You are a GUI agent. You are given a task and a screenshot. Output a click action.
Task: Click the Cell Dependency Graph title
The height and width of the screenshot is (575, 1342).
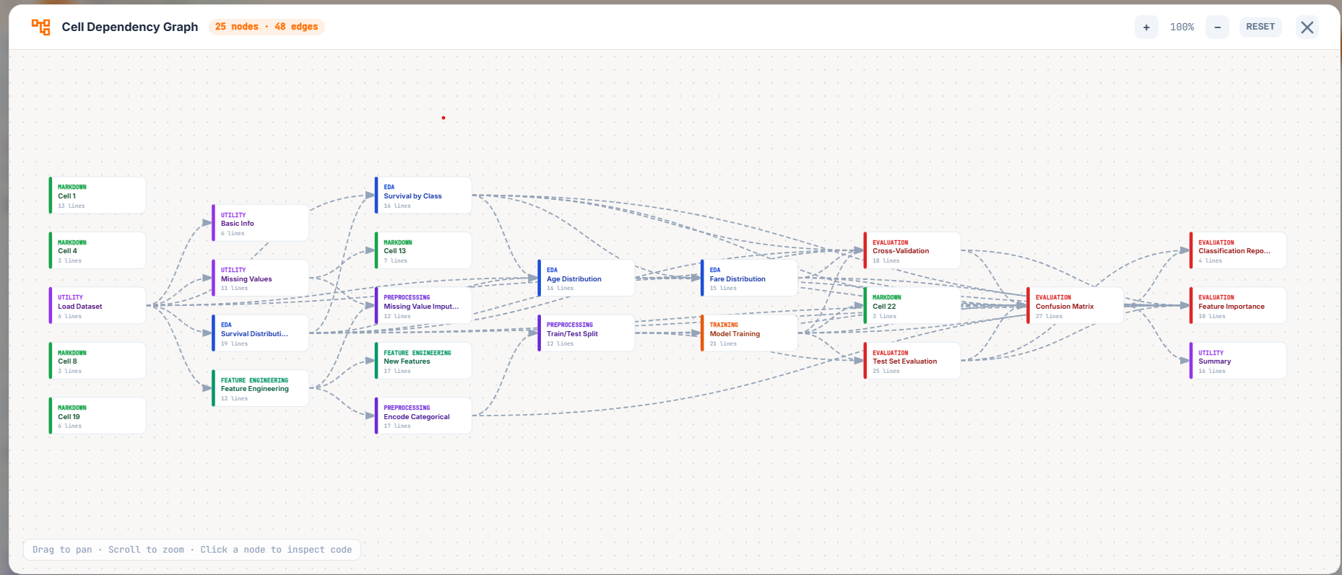(x=130, y=27)
